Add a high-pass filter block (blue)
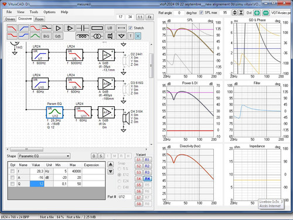Screen dimensions: 293x220 23,28
